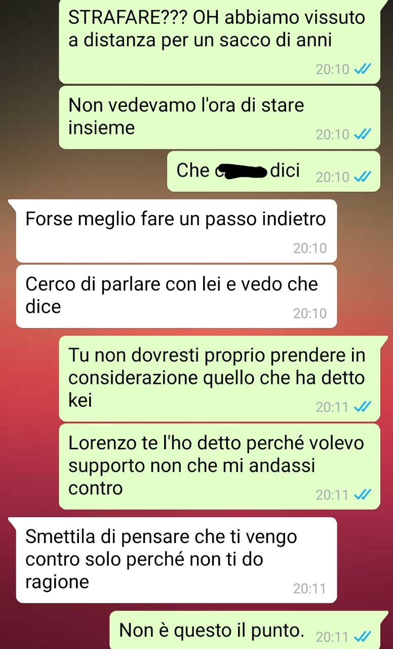
Task: Select the 'Non vedevamo l'ora di stare insieme' bubble
Action: coord(219,117)
